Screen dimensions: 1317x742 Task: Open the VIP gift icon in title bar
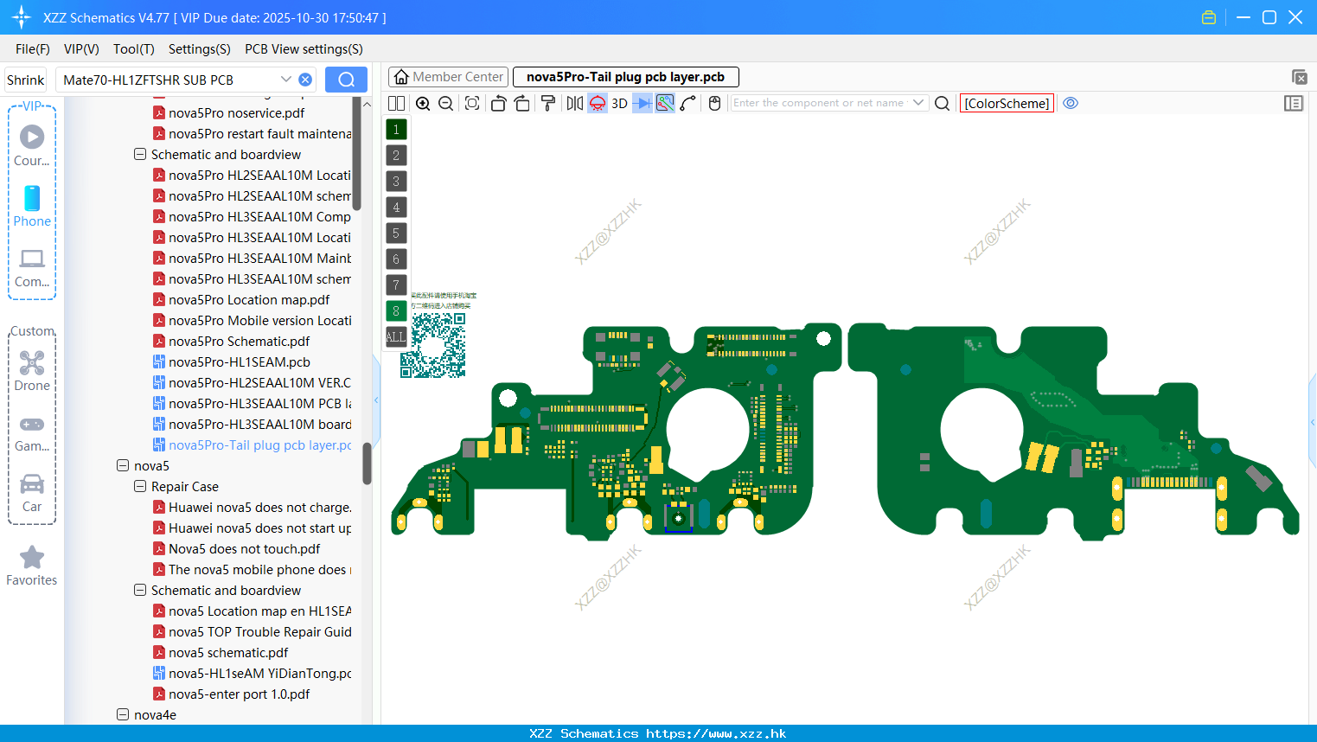click(1209, 17)
